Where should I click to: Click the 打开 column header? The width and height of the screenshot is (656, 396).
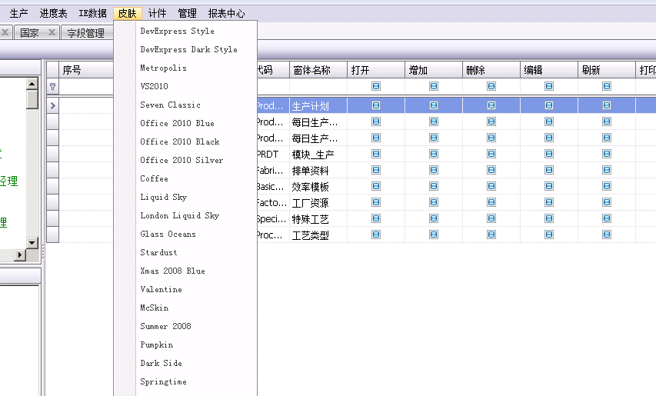pos(376,70)
